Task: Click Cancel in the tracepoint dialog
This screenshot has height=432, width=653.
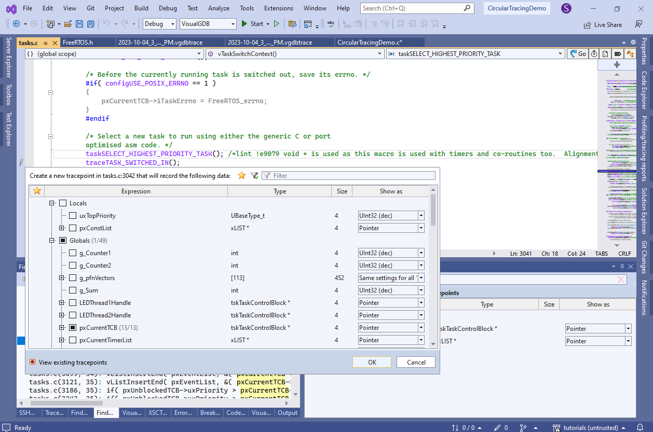Action: [416, 362]
